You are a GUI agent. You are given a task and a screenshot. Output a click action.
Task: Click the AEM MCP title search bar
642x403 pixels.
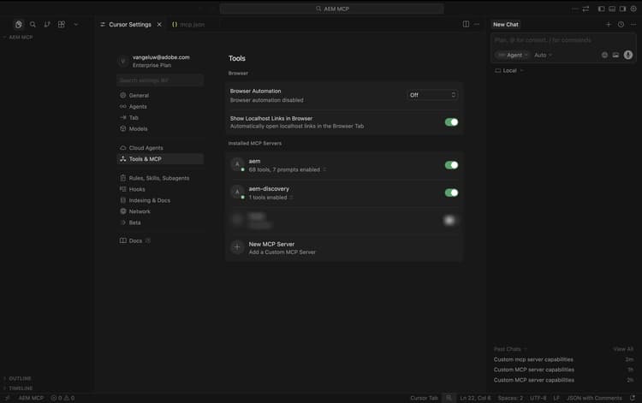(331, 9)
